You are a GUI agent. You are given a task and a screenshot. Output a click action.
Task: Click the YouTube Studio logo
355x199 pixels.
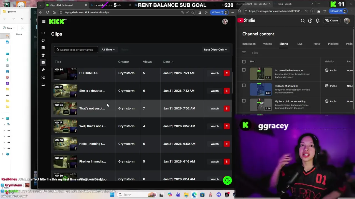click(x=246, y=20)
